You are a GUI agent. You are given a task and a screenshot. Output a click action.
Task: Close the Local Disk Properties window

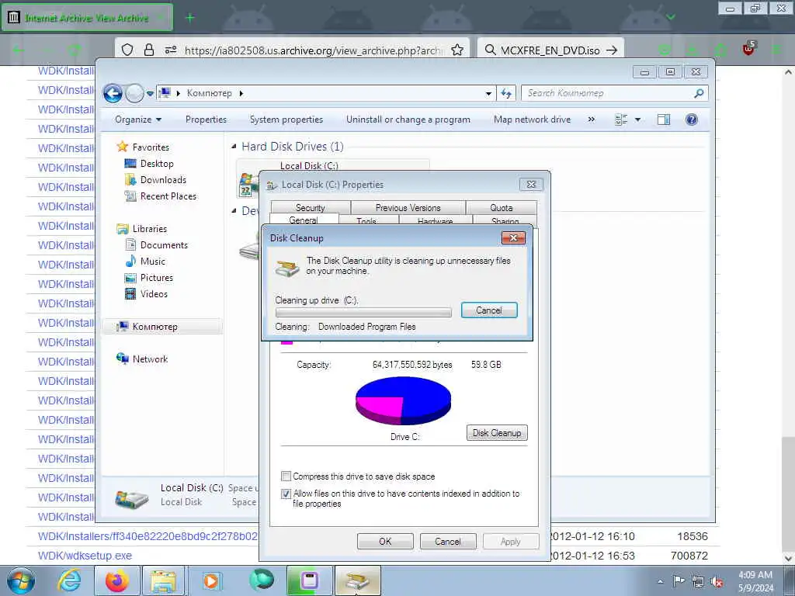(x=531, y=185)
